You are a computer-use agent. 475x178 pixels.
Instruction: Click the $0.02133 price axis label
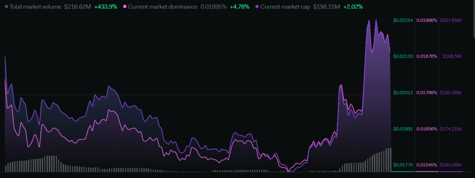click(x=403, y=56)
